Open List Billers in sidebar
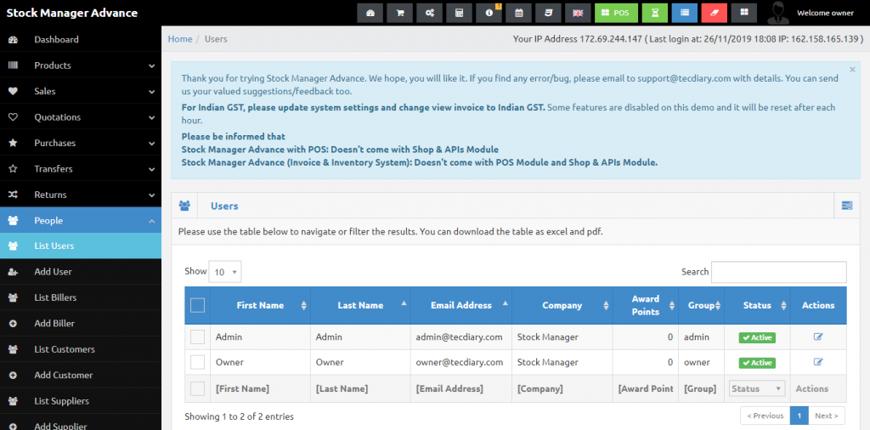Image resolution: width=870 pixels, height=430 pixels. [81, 297]
